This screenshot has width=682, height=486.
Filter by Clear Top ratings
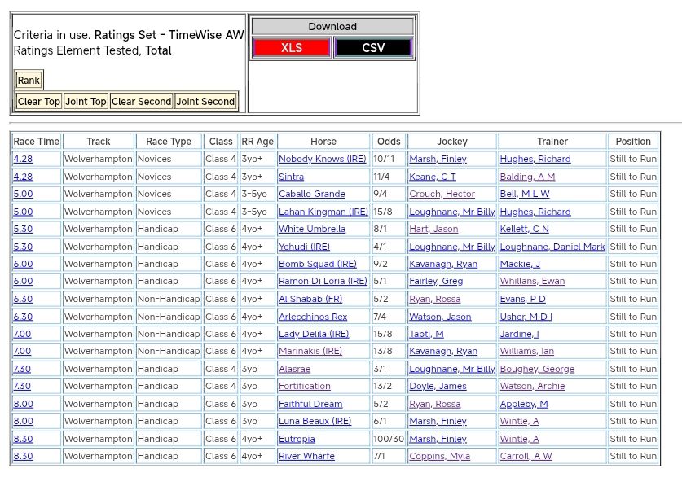[x=38, y=102]
